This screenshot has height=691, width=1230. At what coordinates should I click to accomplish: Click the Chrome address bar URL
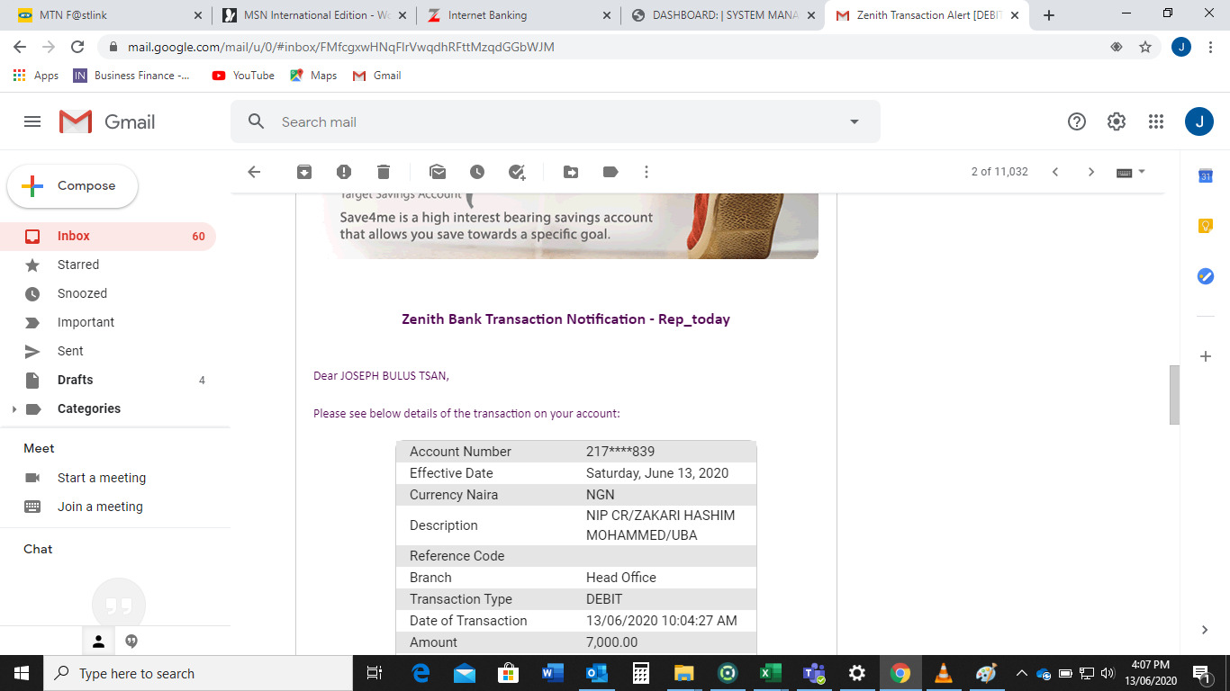[x=341, y=47]
